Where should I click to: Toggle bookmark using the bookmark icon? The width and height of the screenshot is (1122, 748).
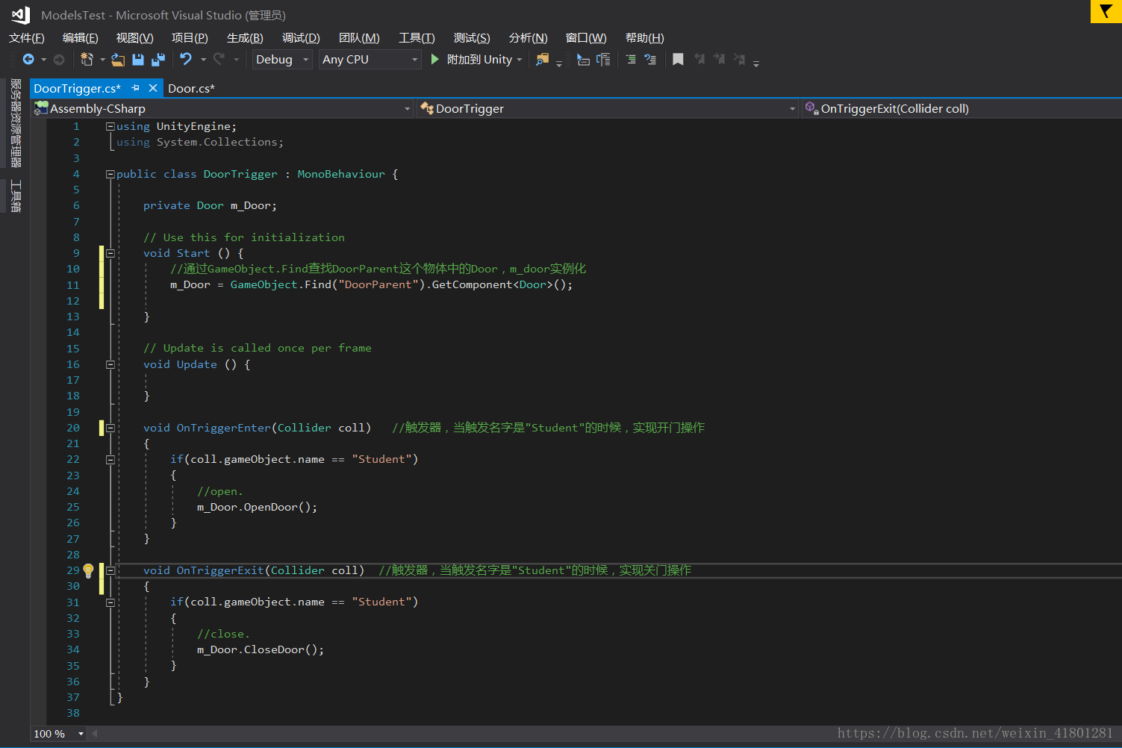(x=678, y=60)
